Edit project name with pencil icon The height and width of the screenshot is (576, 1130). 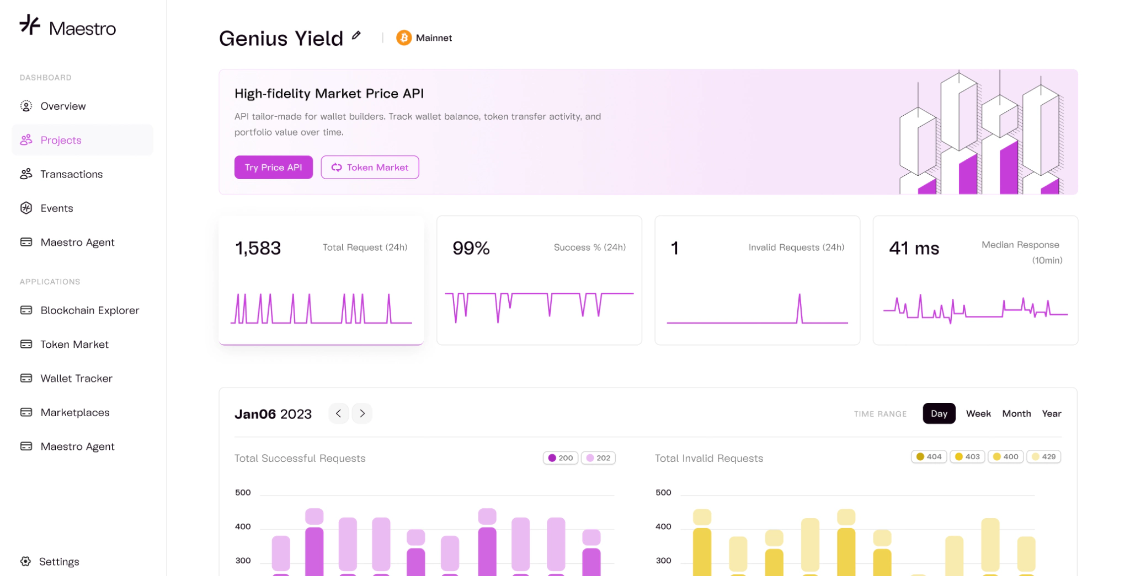tap(356, 35)
